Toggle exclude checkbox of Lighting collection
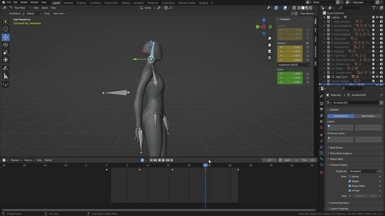 click(x=374, y=17)
